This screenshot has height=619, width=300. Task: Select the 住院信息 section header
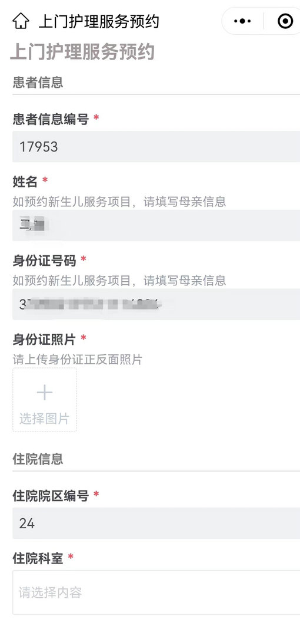point(38,459)
